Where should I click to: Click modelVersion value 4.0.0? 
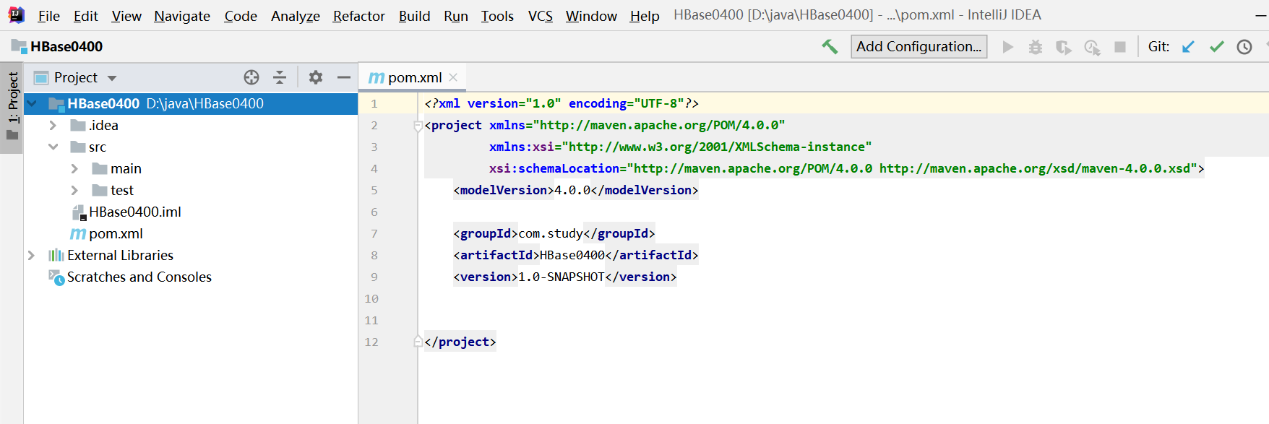coord(572,191)
